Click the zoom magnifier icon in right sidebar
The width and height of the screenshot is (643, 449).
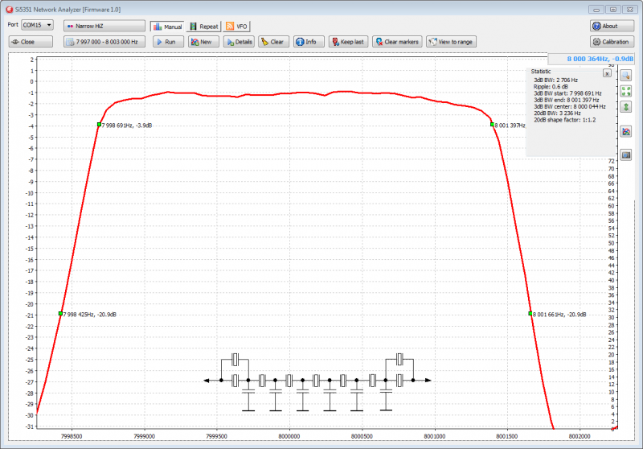[x=626, y=74]
